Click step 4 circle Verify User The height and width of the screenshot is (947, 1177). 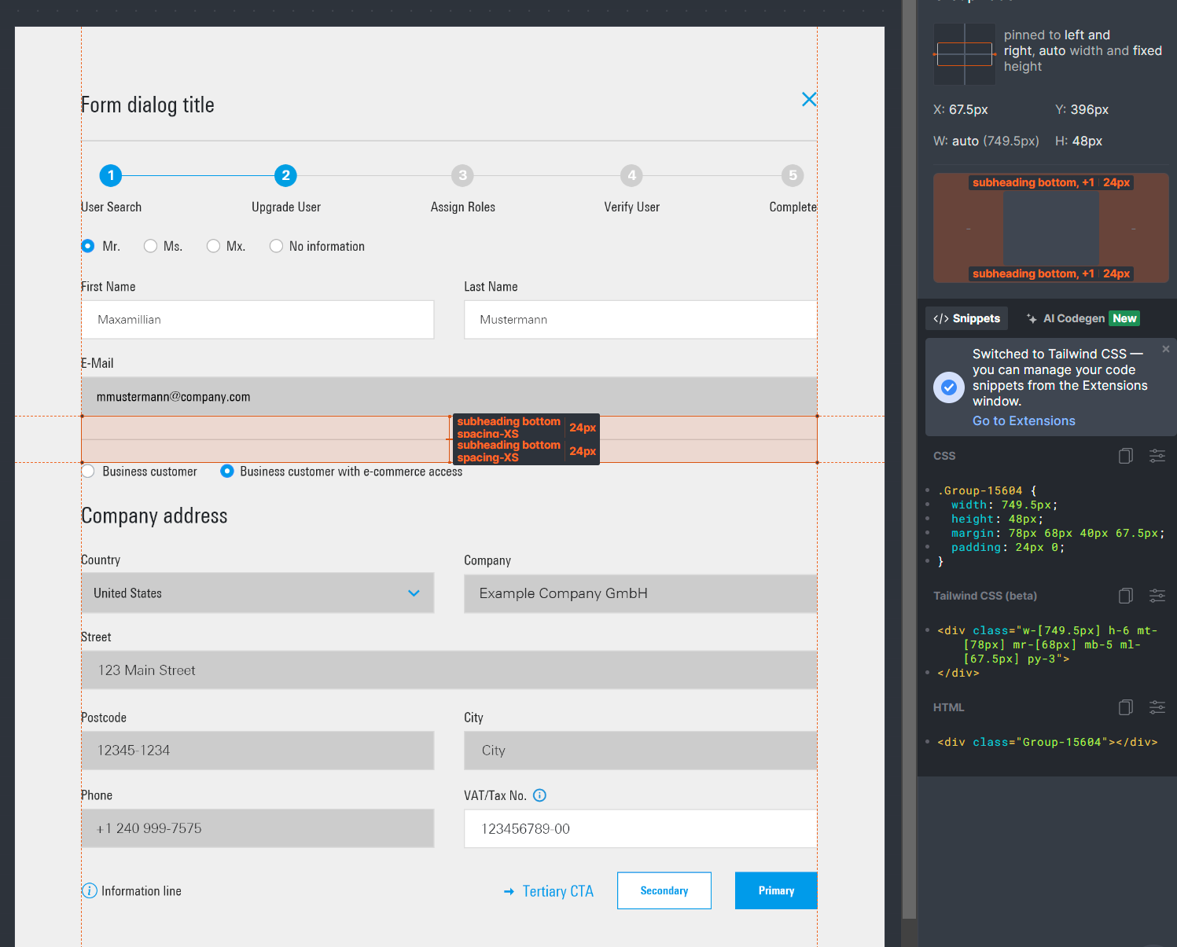631,175
